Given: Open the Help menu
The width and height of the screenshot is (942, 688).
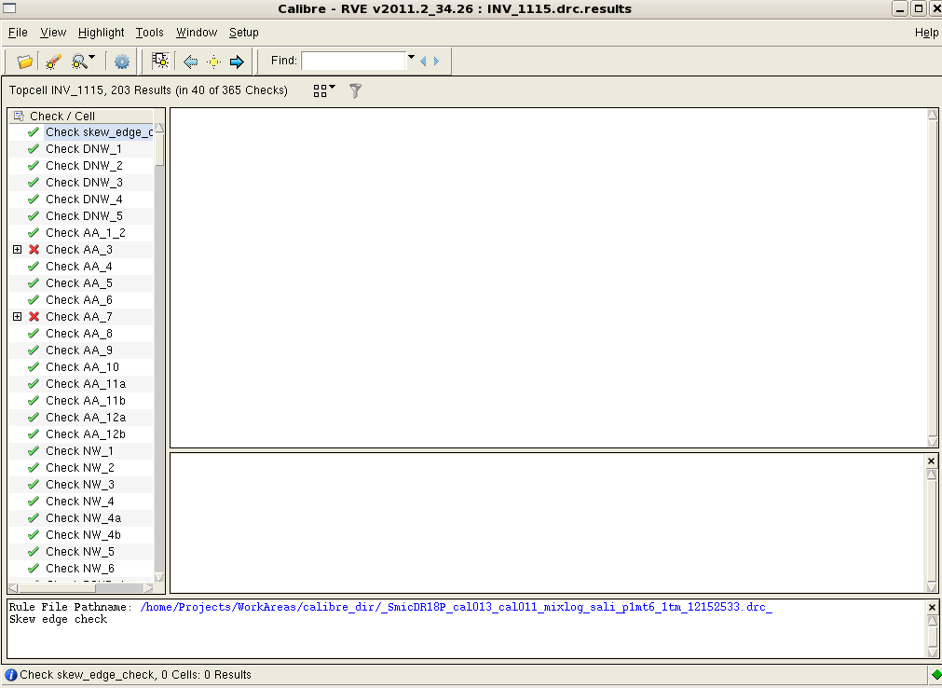Looking at the screenshot, I should point(926,33).
